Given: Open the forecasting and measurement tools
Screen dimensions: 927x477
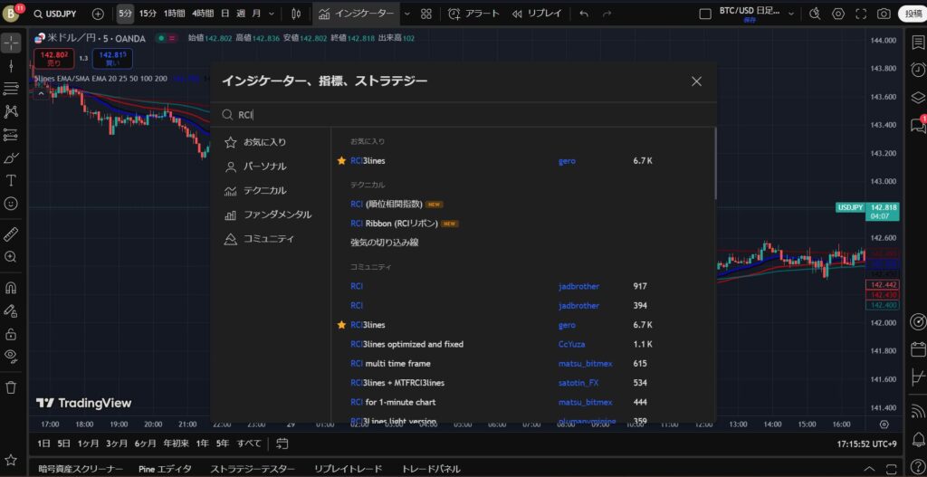Looking at the screenshot, I should pos(11,135).
